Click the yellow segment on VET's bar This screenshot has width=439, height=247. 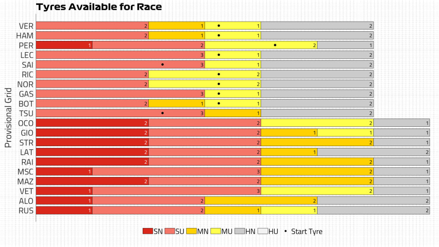click(x=317, y=191)
